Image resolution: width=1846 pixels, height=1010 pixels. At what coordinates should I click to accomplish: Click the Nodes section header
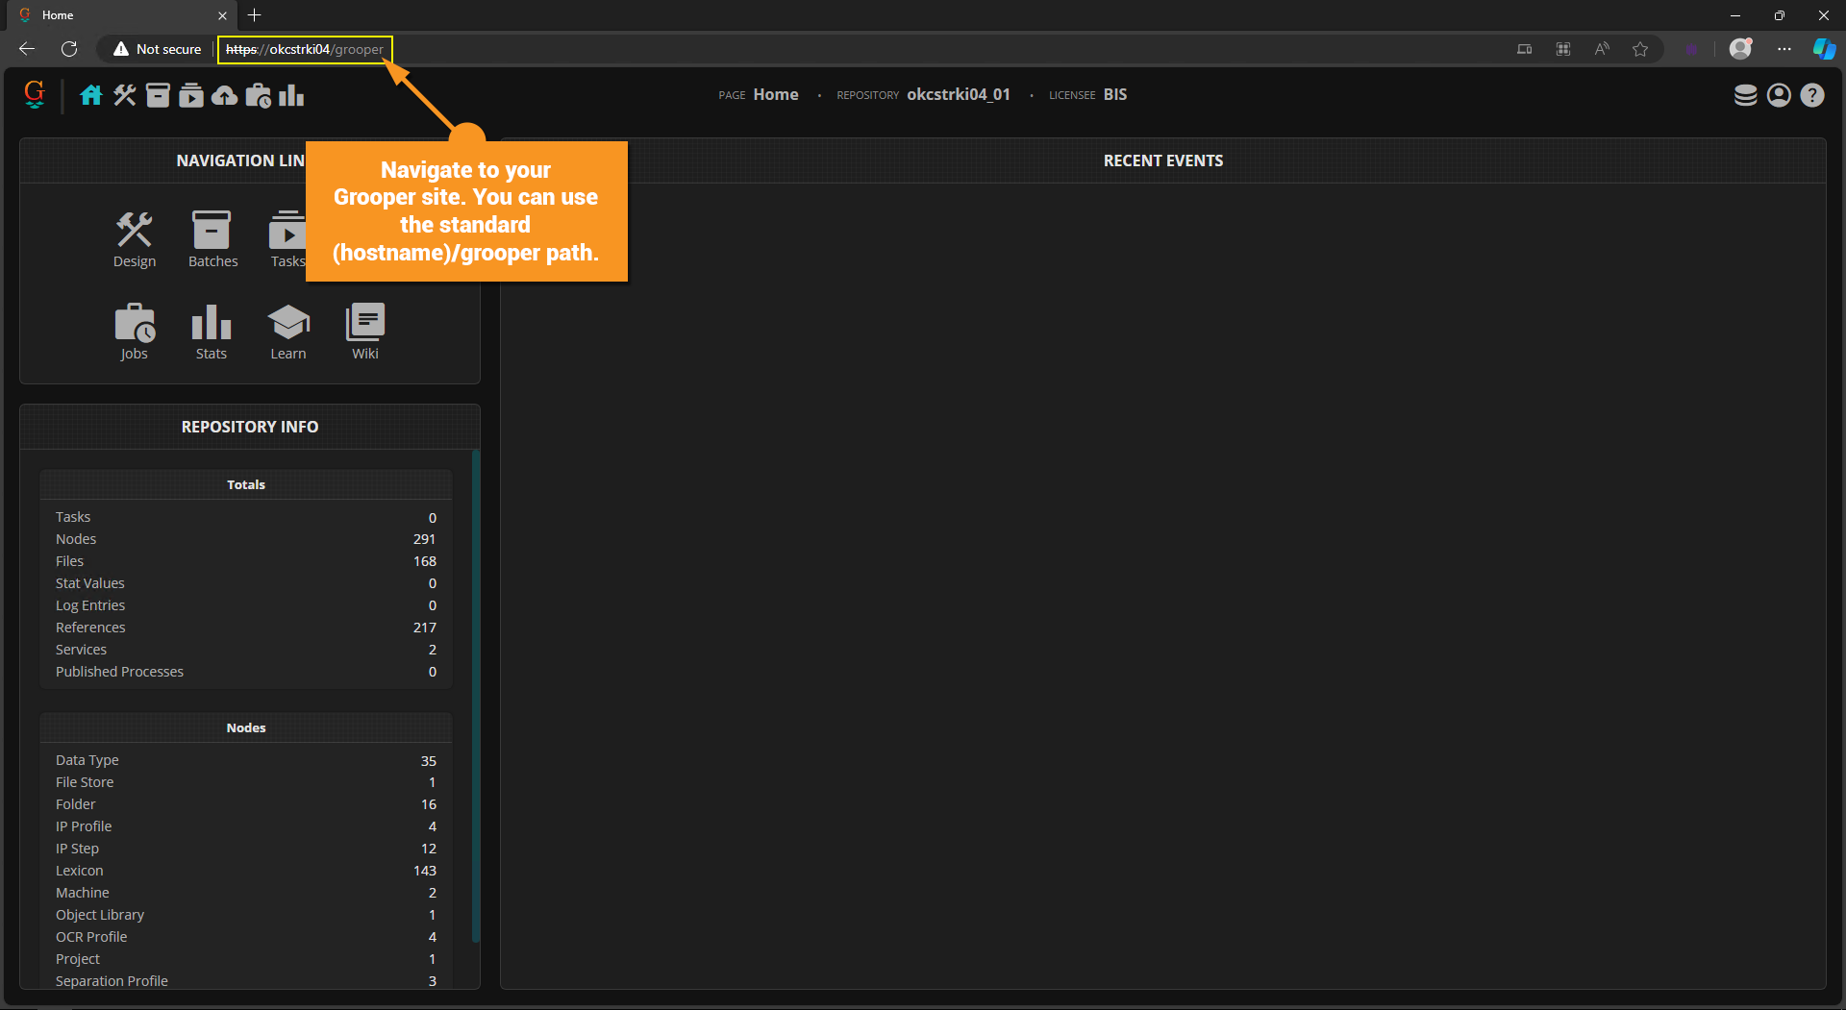click(246, 727)
